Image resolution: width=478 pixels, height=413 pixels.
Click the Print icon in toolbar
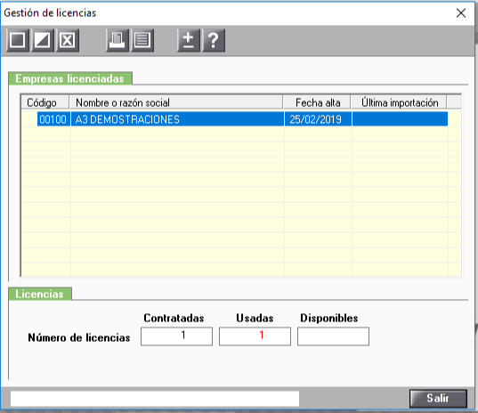click(117, 40)
